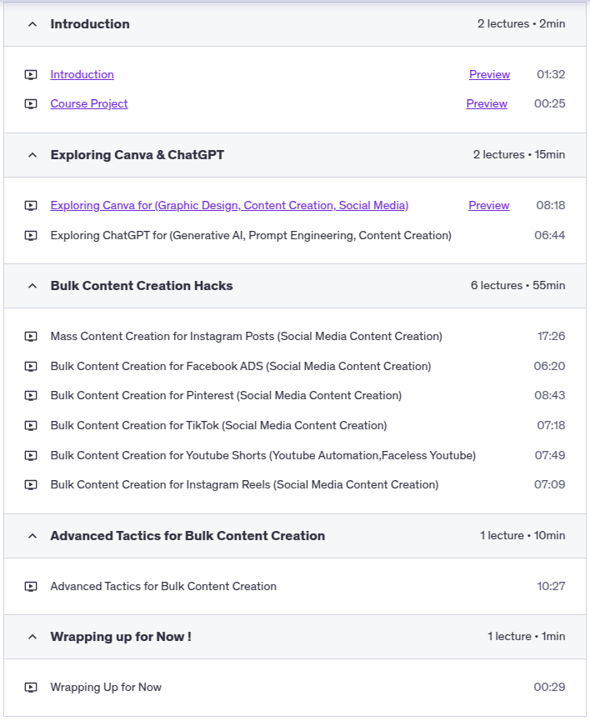The image size is (590, 721).
Task: Click video icon next to Course Project
Action: click(31, 104)
